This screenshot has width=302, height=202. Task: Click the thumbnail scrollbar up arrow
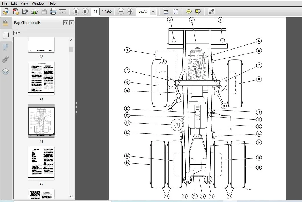click(x=71, y=40)
